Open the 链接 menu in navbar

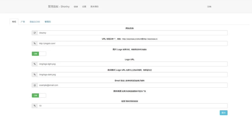point(76,7)
